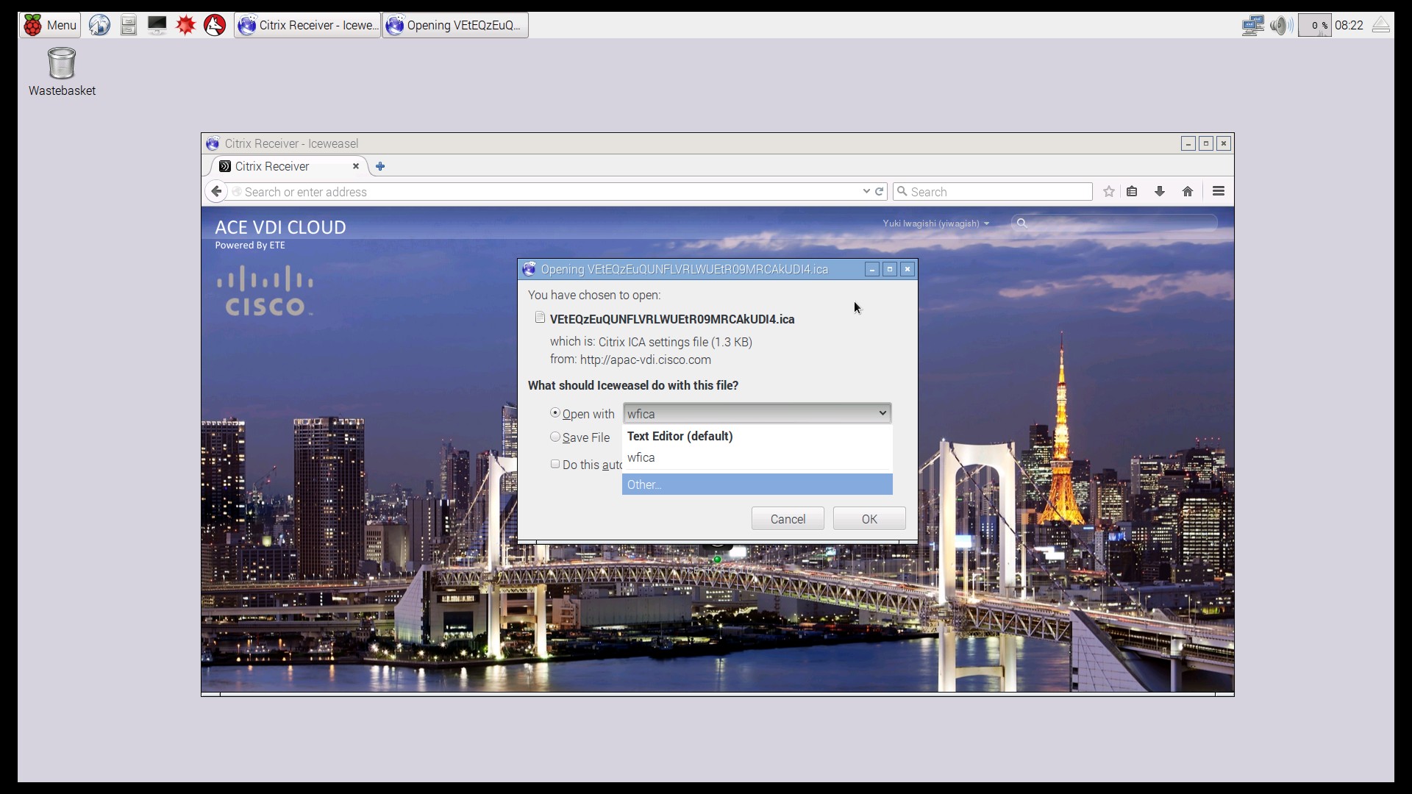Check the Do this automatically checkbox
The width and height of the screenshot is (1412, 794).
click(x=555, y=464)
